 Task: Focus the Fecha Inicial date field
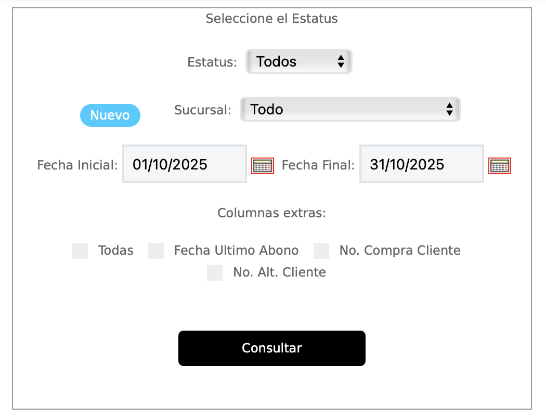pyautogui.click(x=185, y=164)
